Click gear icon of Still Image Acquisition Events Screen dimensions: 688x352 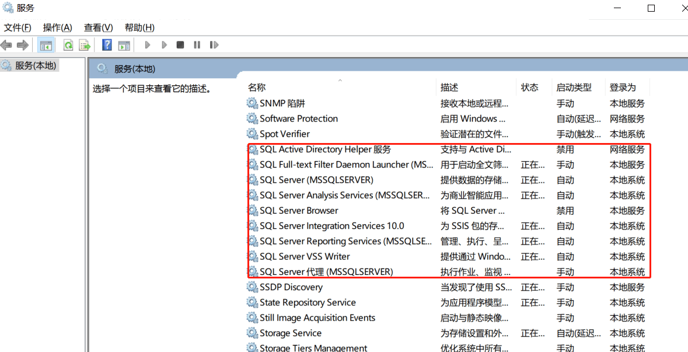click(252, 318)
